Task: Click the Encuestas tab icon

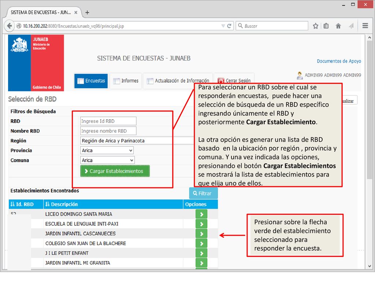Action: click(x=80, y=81)
